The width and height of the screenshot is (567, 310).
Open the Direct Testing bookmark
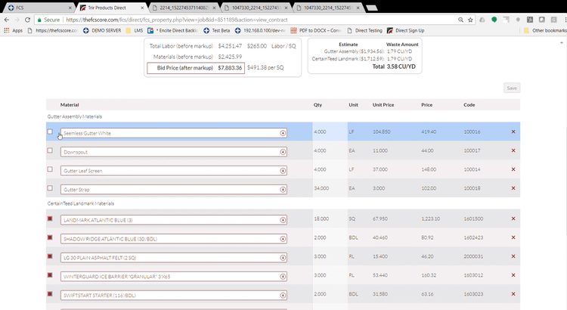point(364,30)
